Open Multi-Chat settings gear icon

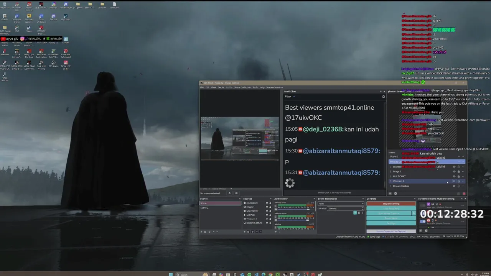pyautogui.click(x=384, y=97)
